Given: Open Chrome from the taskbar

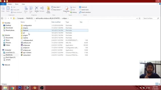Looking at the screenshot, I should point(13,88).
